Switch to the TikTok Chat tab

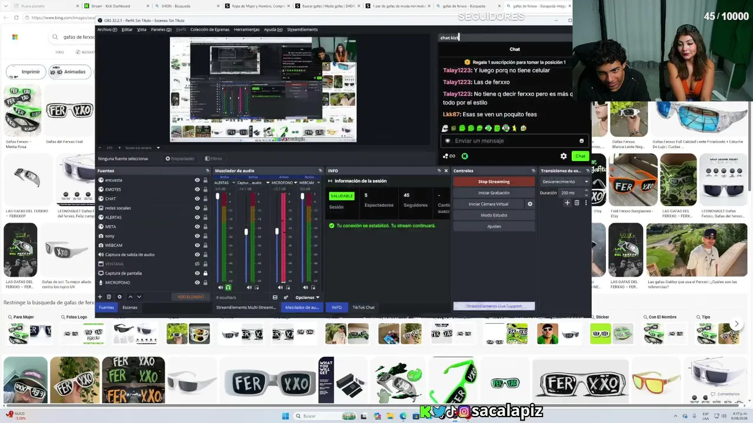pos(364,307)
